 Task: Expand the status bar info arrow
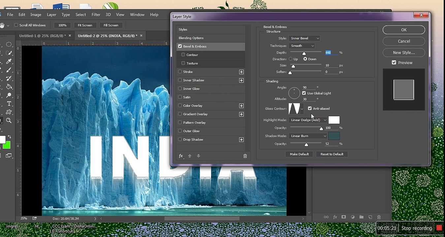pyautogui.click(x=95, y=219)
